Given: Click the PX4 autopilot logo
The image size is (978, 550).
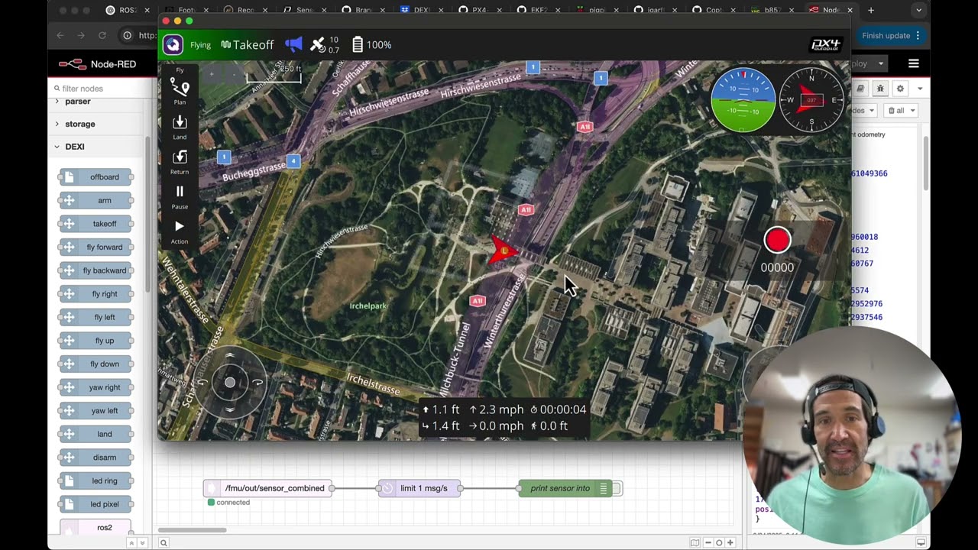Looking at the screenshot, I should (825, 44).
